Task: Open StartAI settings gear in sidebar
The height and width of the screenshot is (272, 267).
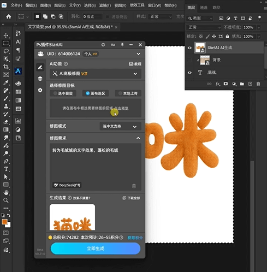Action: pos(40,90)
